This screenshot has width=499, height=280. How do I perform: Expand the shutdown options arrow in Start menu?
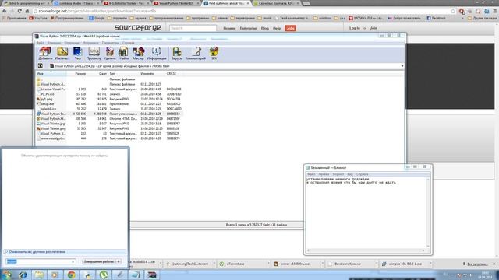click(x=119, y=261)
